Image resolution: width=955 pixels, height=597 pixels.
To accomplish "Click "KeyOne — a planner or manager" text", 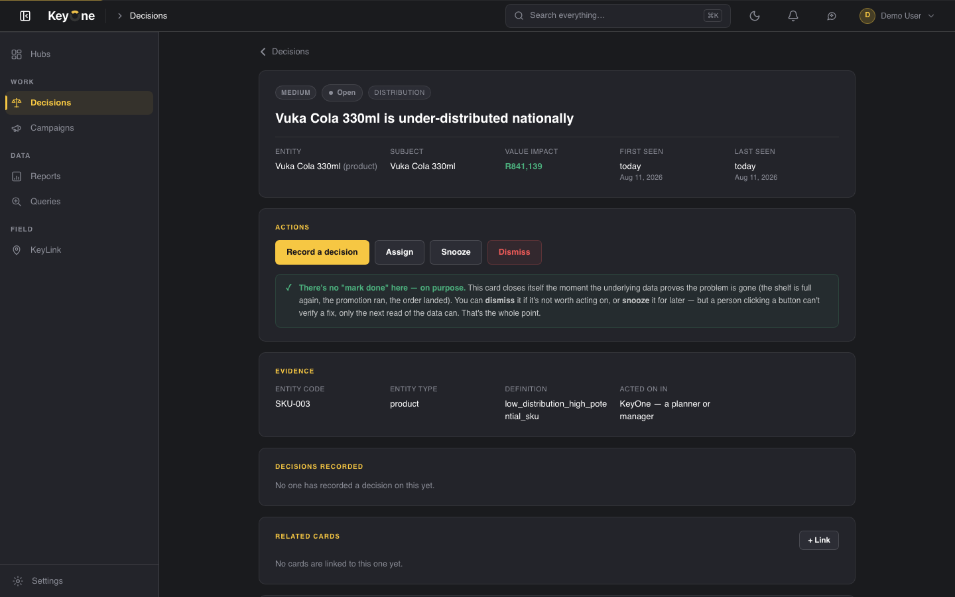I will [665, 410].
